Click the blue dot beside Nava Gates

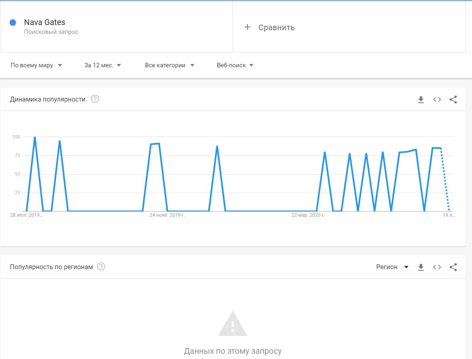click(x=13, y=23)
